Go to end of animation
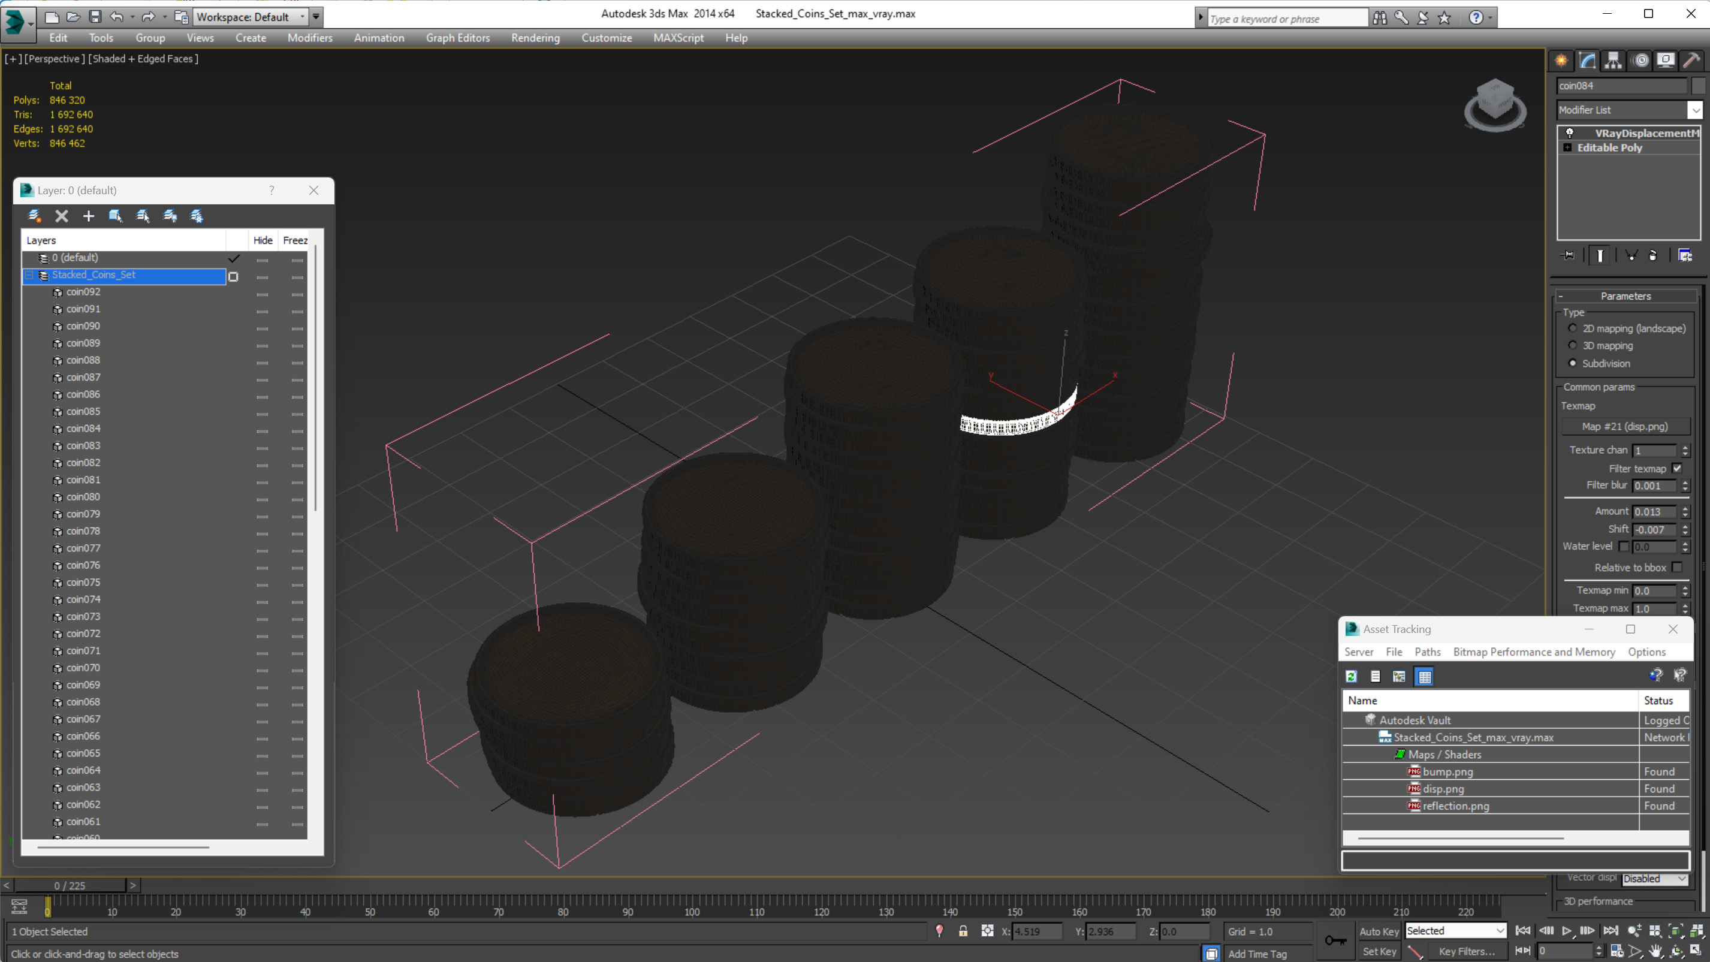This screenshot has height=962, width=1710. tap(1611, 931)
